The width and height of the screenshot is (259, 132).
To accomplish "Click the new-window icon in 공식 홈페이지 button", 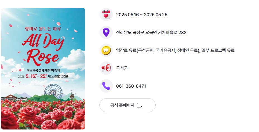I will (x=139, y=105).
